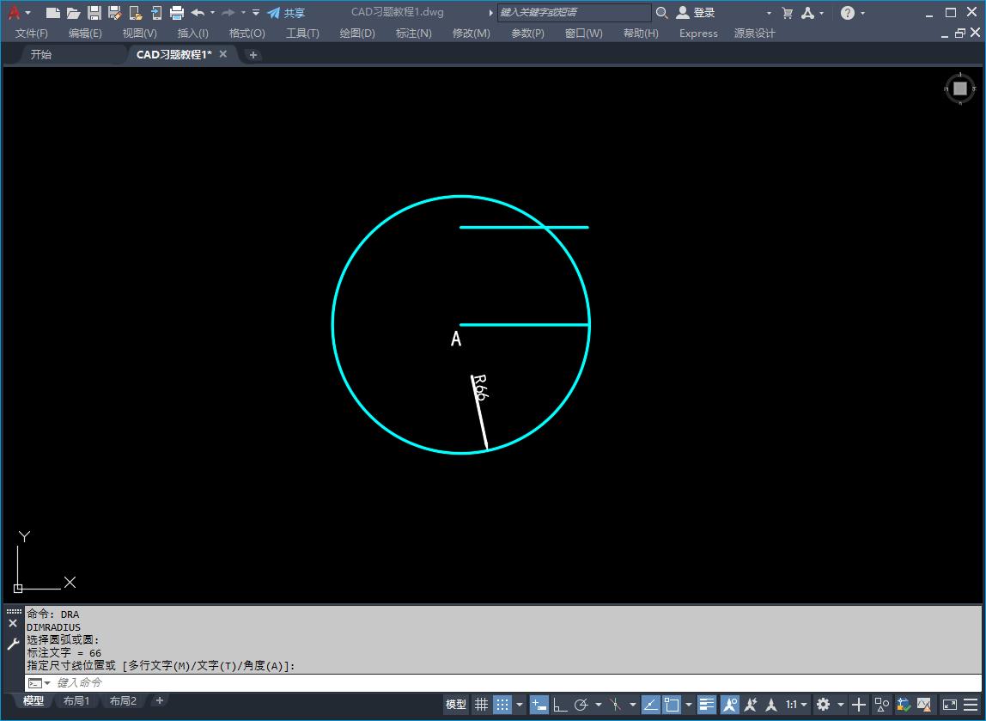Open the 标注(N) menu
This screenshot has width=986, height=721.
pos(413,34)
